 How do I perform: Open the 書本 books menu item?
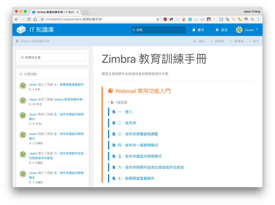point(198,30)
